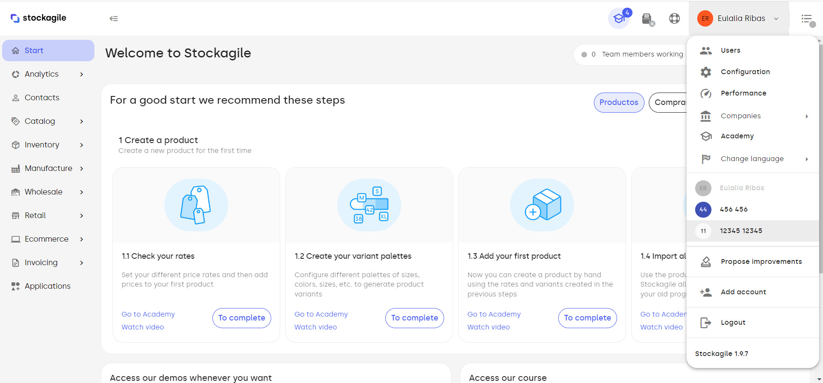Select the Compras tab pill
This screenshot has width=823, height=383.
(x=669, y=102)
